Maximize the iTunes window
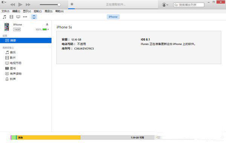The width and height of the screenshot is (226, 143). coord(214,2)
